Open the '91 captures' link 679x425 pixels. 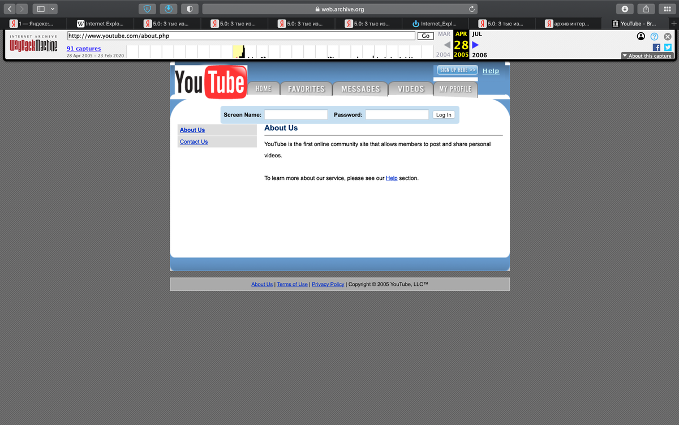[x=84, y=49]
